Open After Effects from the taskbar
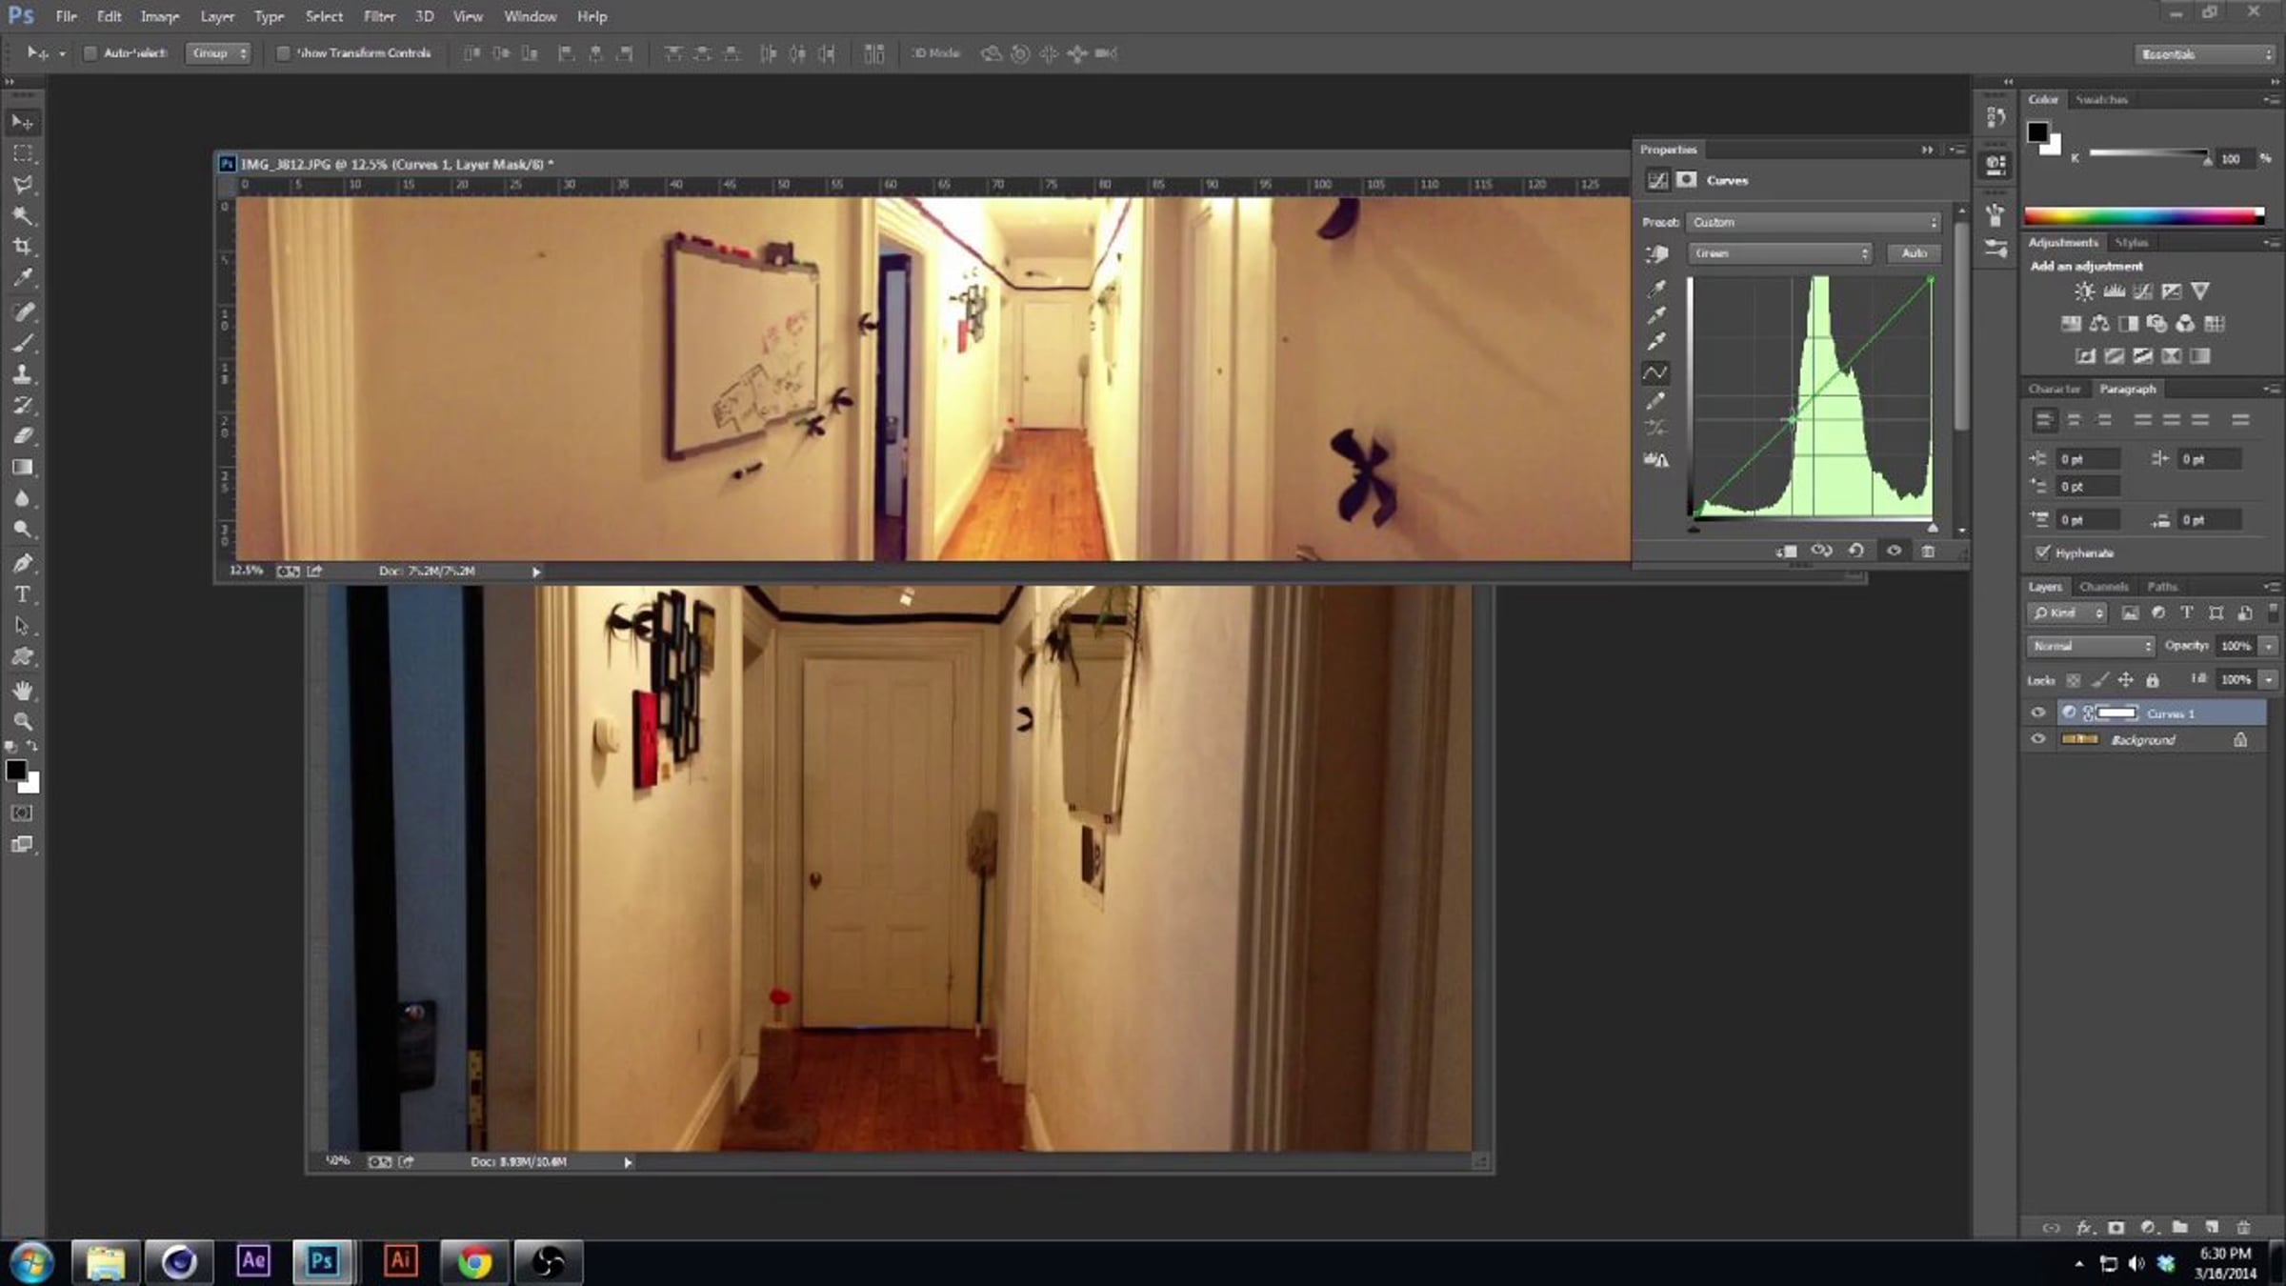This screenshot has width=2286, height=1286. [252, 1261]
